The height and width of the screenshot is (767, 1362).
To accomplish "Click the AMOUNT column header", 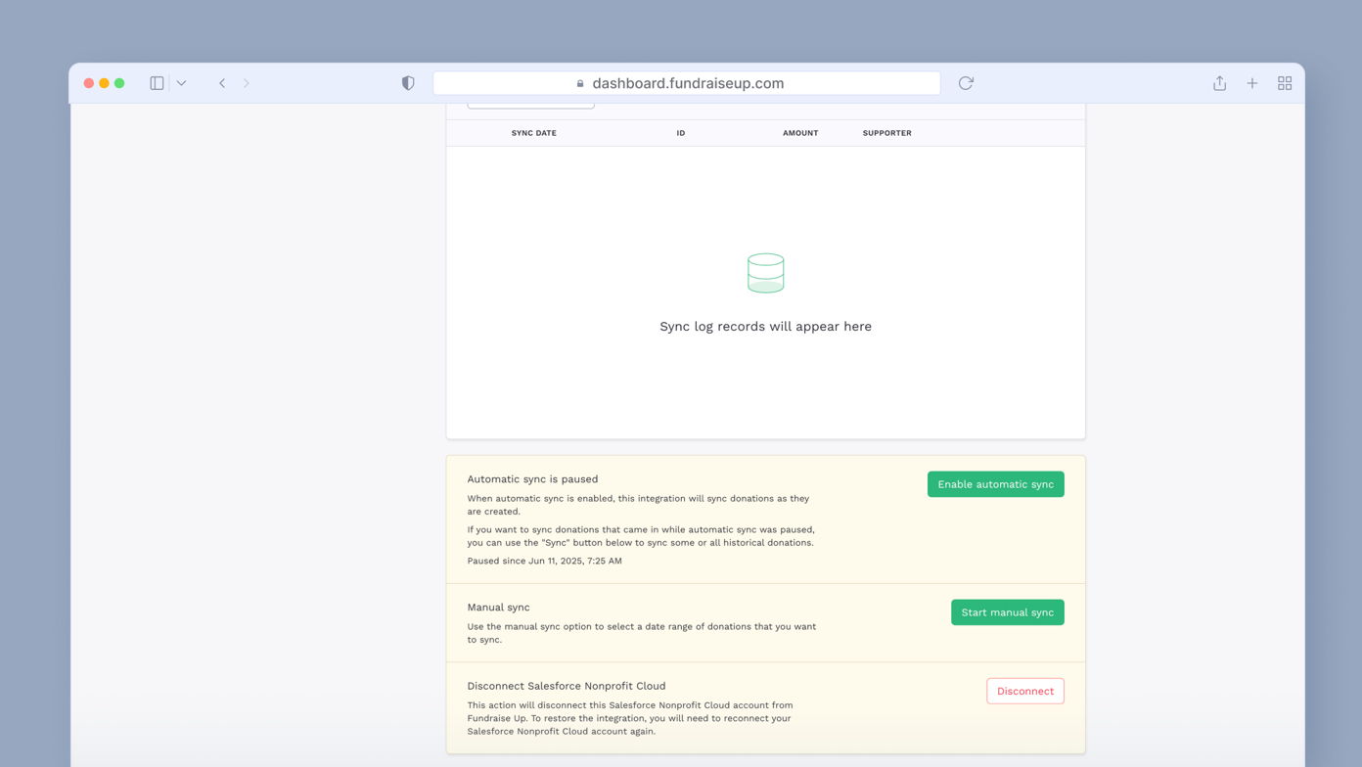I will (800, 132).
